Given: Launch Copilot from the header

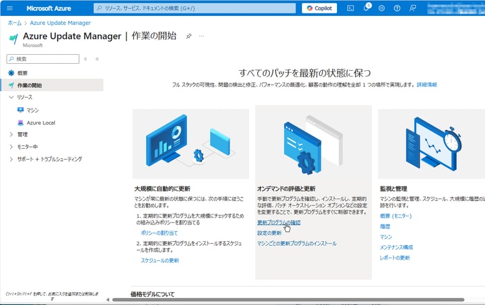Looking at the screenshot, I should point(319,8).
